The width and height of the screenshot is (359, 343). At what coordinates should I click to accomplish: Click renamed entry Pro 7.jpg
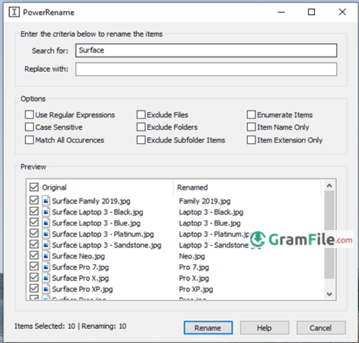click(194, 267)
